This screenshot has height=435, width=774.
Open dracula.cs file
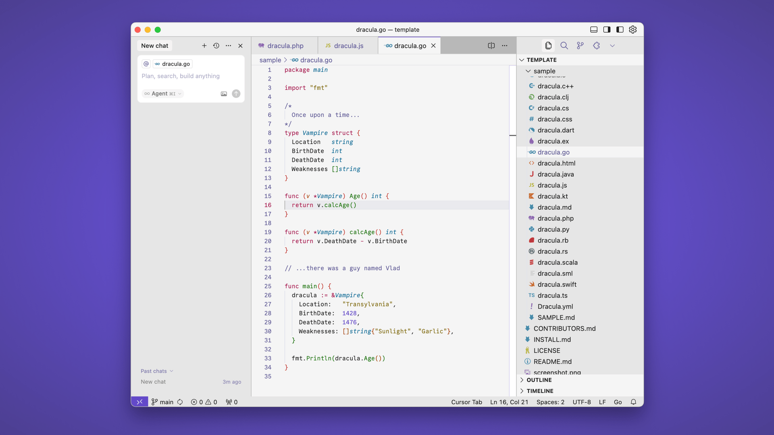[x=580, y=108]
